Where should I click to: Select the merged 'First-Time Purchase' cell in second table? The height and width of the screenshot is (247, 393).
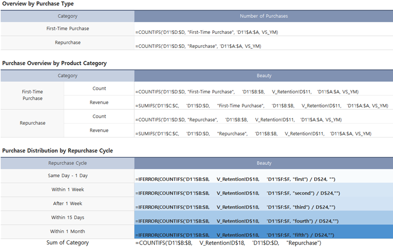coord(32,95)
